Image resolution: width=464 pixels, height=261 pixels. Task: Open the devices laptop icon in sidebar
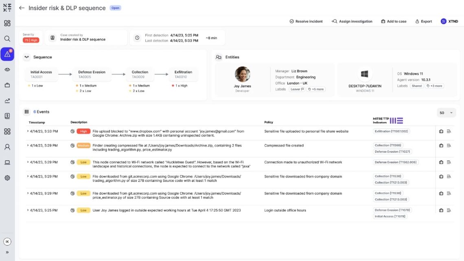[x=7, y=162]
